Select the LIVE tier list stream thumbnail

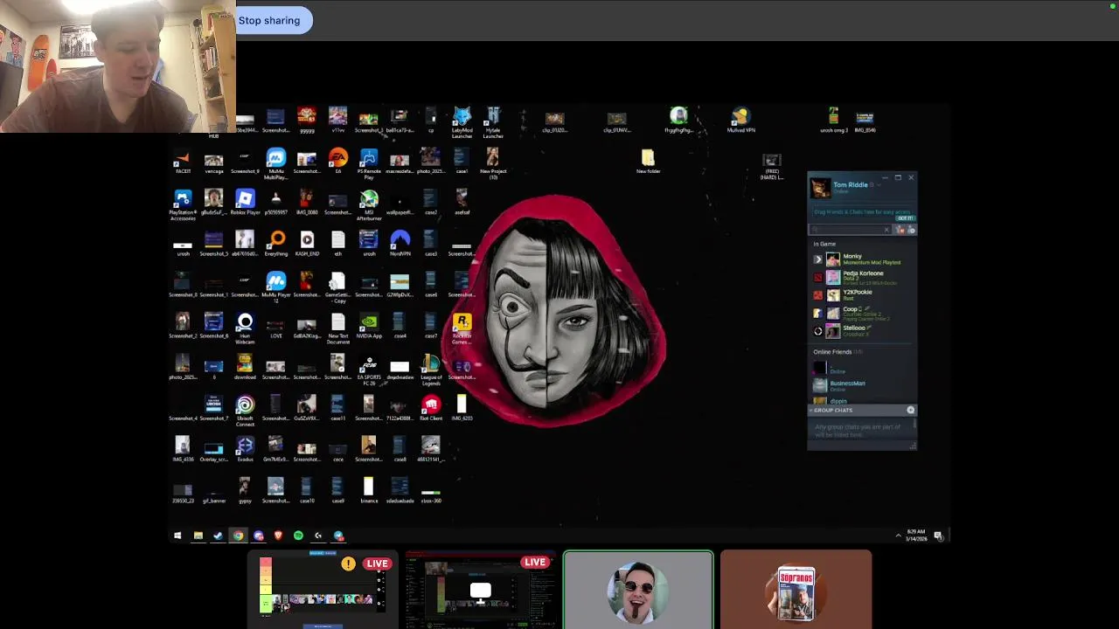pyautogui.click(x=323, y=589)
